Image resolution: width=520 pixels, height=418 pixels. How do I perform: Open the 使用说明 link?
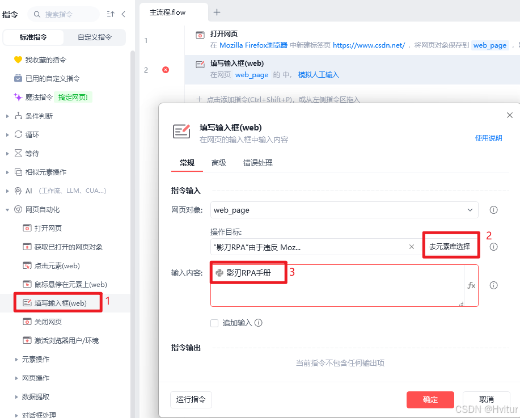(488, 138)
